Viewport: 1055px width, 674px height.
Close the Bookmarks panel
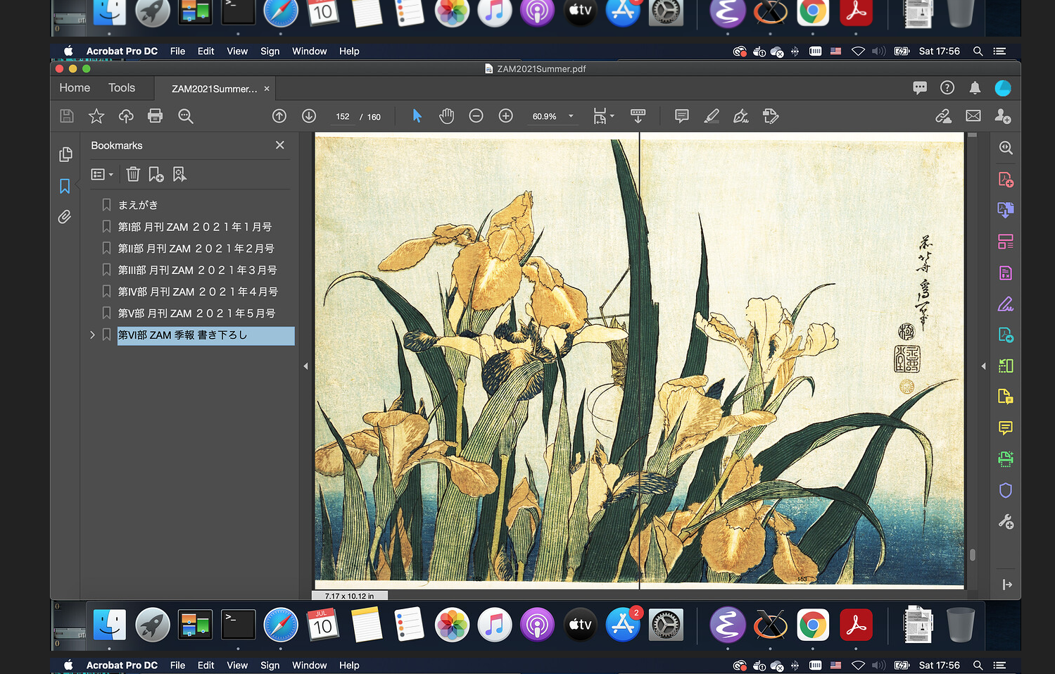(x=280, y=145)
